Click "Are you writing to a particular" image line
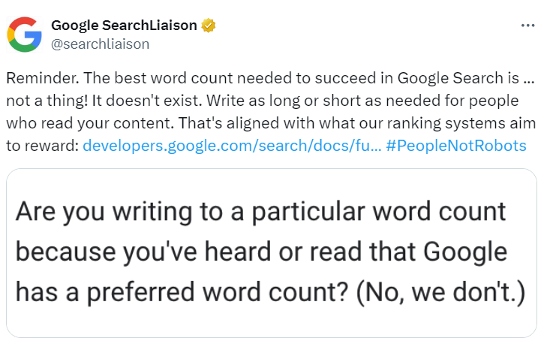Viewport: 544px width, 347px height. (260, 212)
